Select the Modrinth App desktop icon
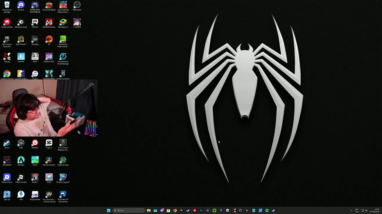The height and width of the screenshot is (214, 382). click(63, 161)
